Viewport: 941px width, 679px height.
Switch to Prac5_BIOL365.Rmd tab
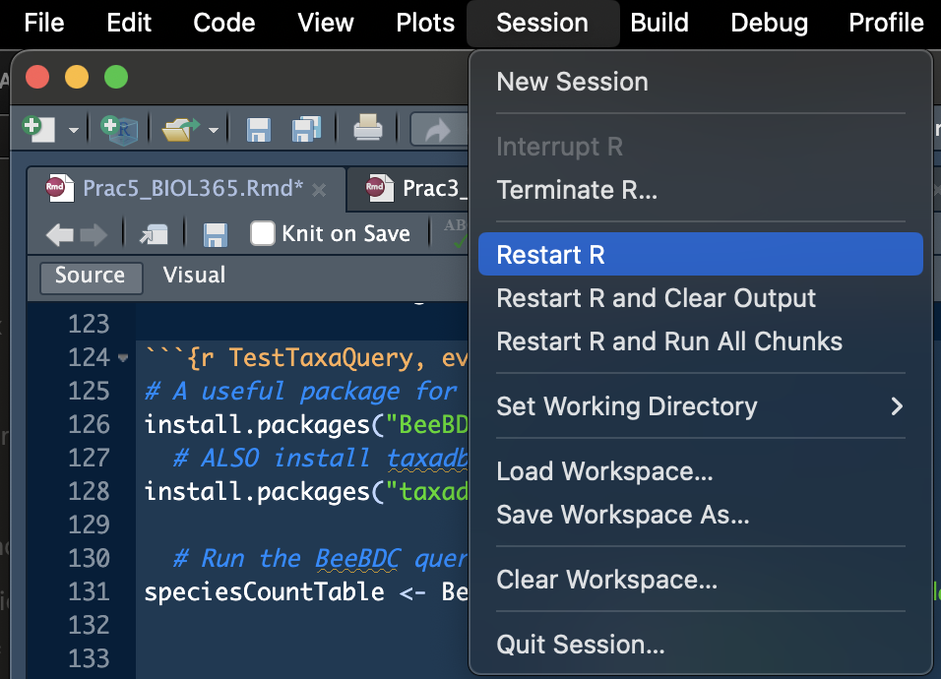tap(184, 188)
